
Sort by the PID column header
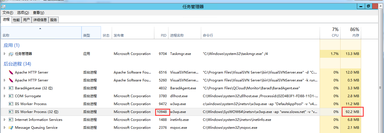161,32
